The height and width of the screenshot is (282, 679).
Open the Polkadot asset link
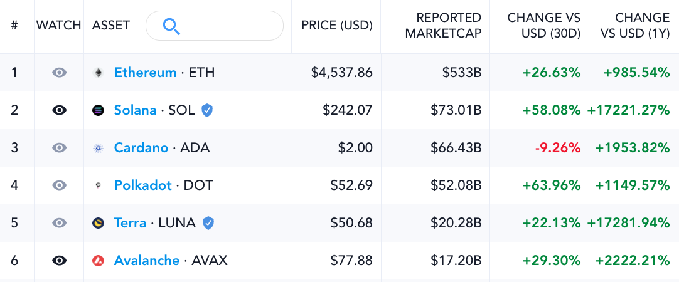[x=143, y=185]
